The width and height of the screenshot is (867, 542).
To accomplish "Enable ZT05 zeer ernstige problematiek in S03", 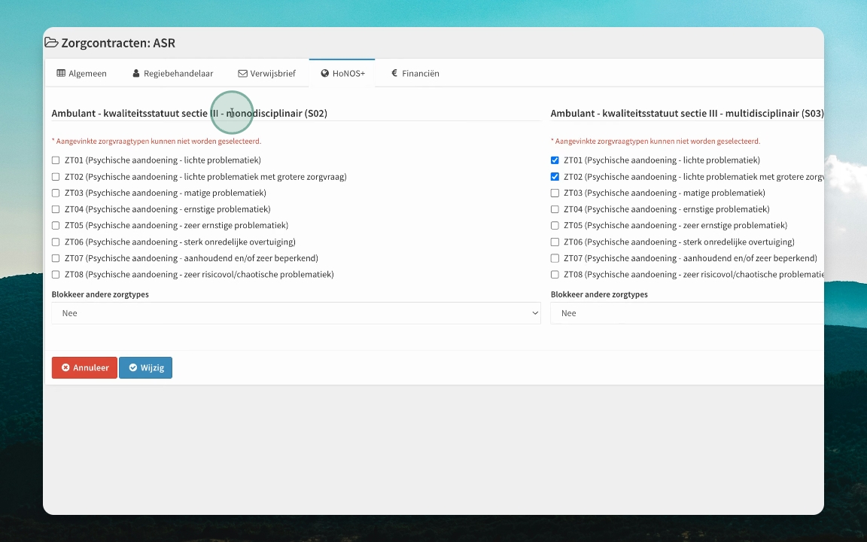I will pos(555,226).
